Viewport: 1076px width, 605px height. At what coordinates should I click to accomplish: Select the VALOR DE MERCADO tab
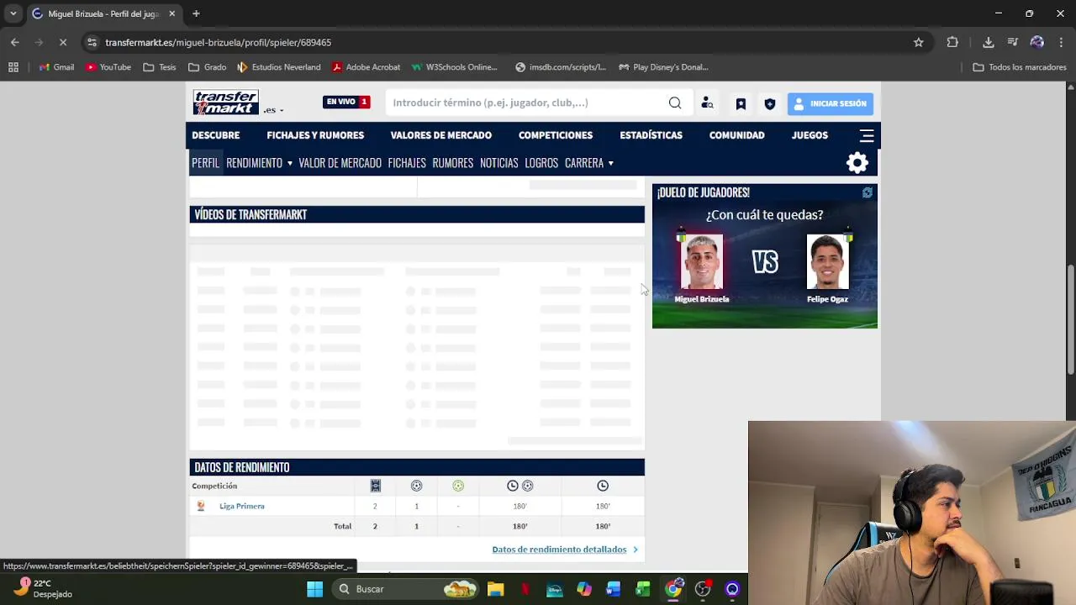click(340, 163)
